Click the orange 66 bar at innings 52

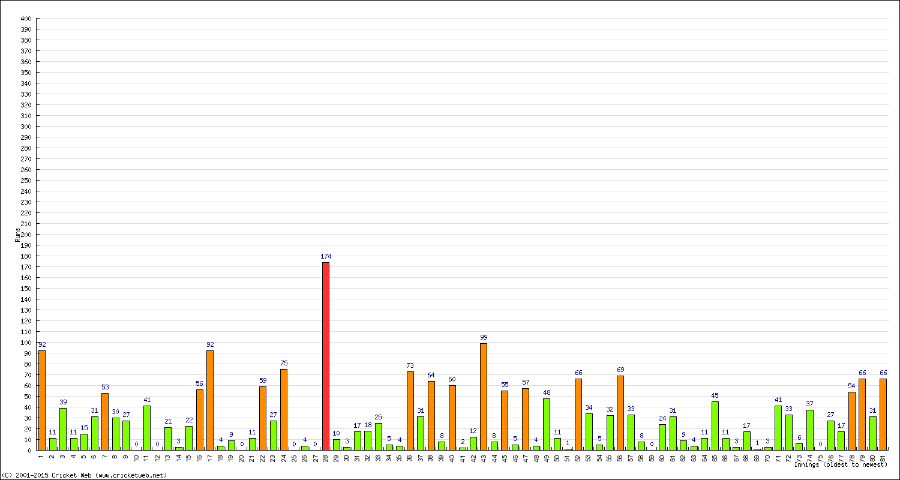pyautogui.click(x=578, y=415)
